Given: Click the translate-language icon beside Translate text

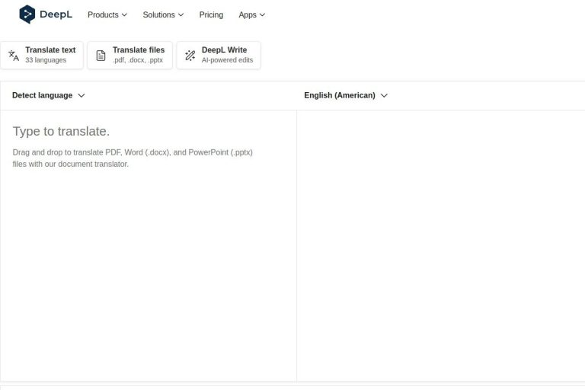Looking at the screenshot, I should [14, 56].
